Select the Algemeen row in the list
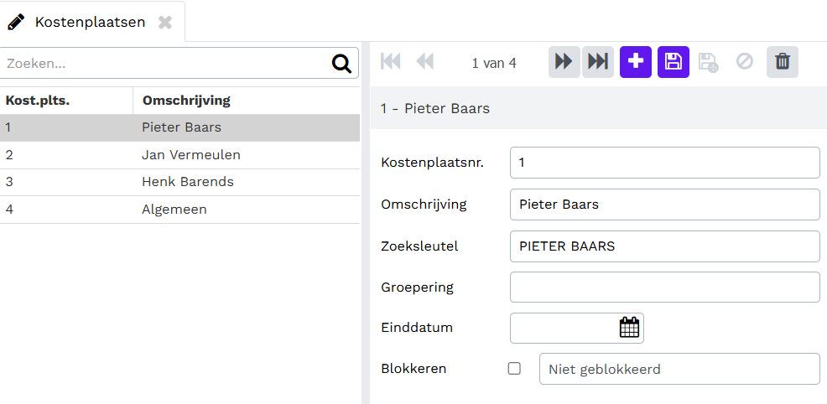 179,210
